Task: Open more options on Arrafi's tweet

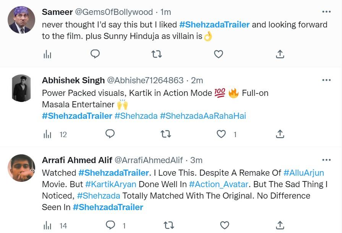Action: [327, 160]
